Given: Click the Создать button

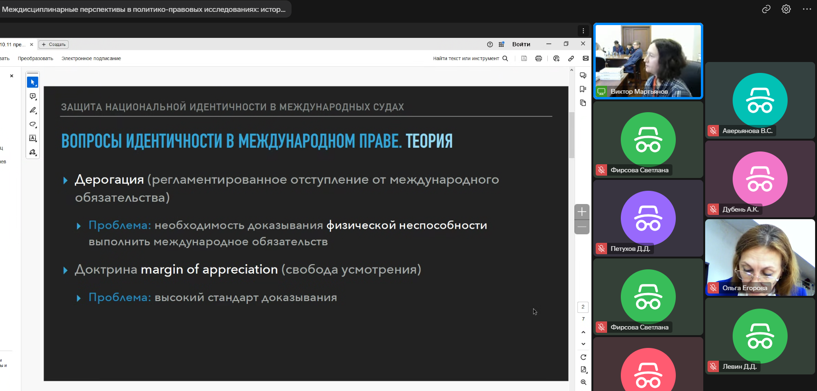Looking at the screenshot, I should coord(54,44).
